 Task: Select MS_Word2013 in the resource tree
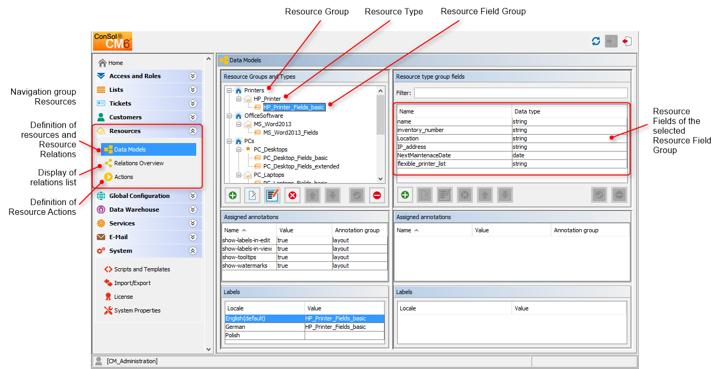(272, 124)
